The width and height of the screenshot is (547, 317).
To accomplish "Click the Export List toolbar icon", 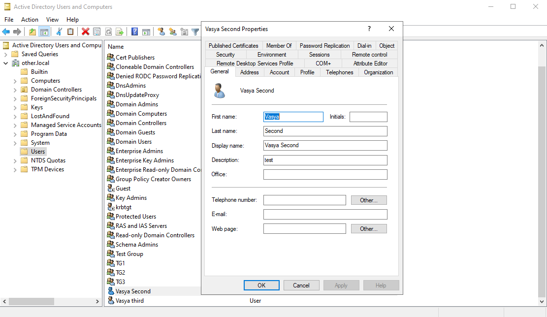I will (x=120, y=32).
